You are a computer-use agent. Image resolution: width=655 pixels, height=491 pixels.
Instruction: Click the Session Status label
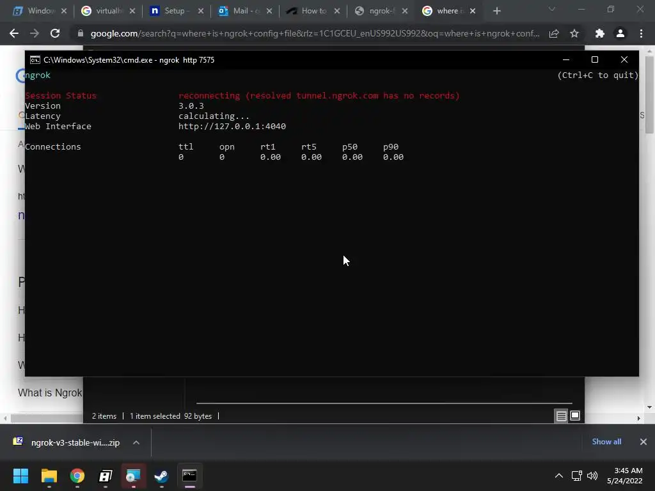61,96
